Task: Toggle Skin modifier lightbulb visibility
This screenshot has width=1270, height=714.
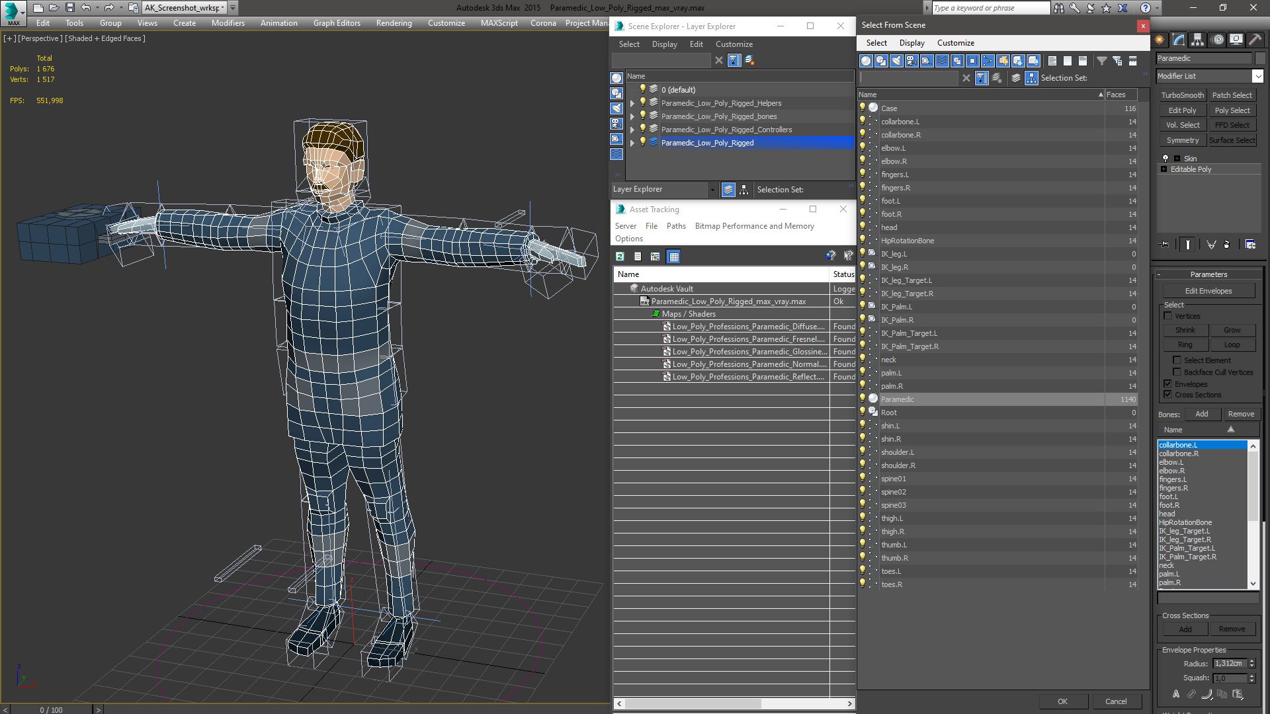Action: (x=1165, y=159)
